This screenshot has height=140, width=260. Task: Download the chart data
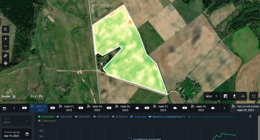coord(251,116)
